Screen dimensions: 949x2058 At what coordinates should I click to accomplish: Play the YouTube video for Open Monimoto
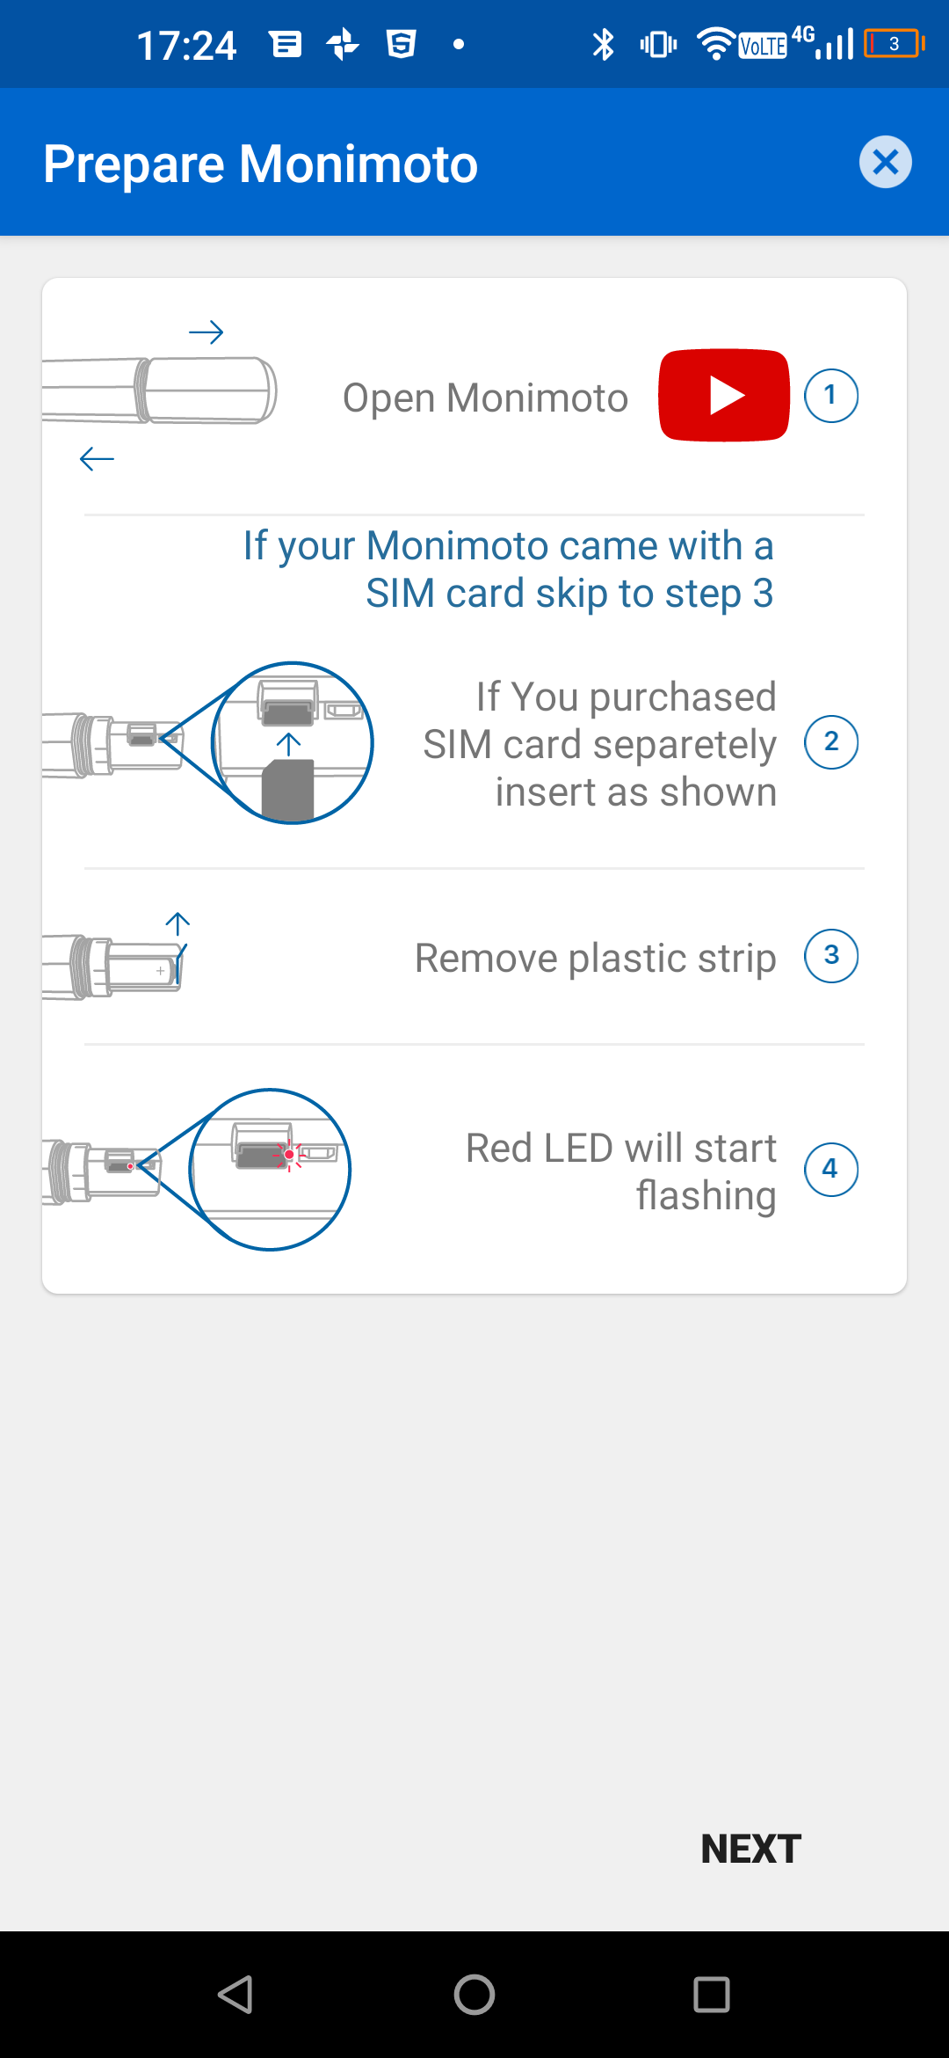723,396
